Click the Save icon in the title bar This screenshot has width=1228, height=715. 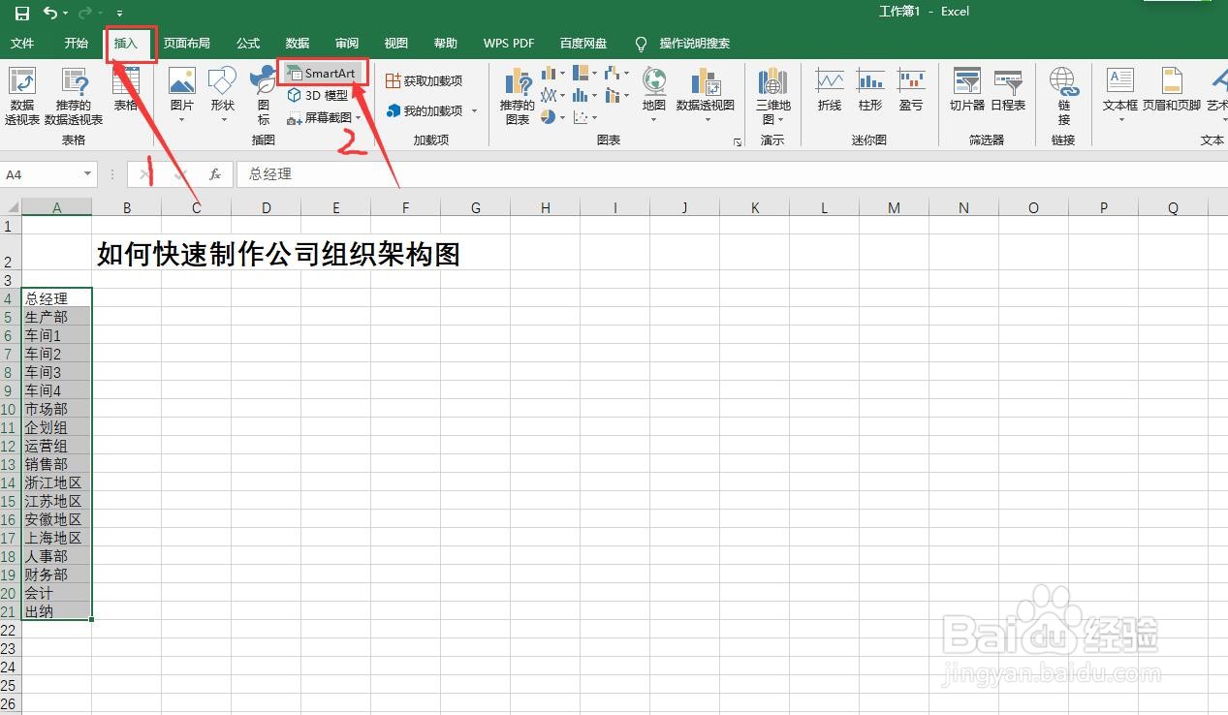point(22,14)
